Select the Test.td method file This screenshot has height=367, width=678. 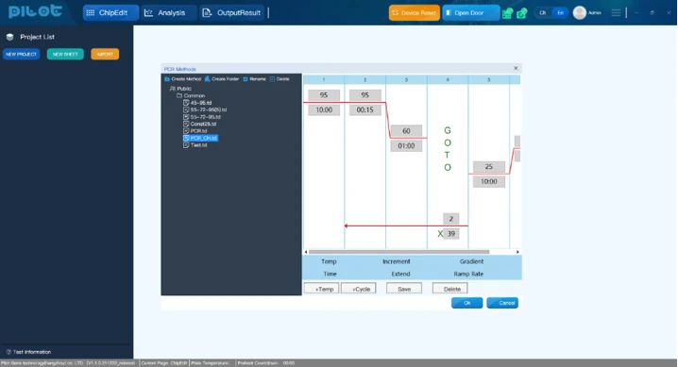pos(195,145)
